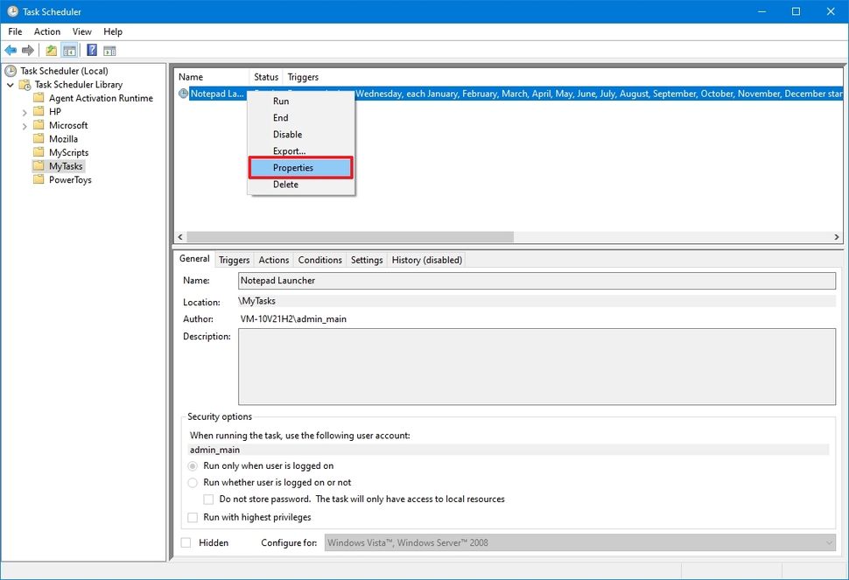Choose Properties from the context menu
Viewport: 849px width, 580px height.
click(x=292, y=167)
